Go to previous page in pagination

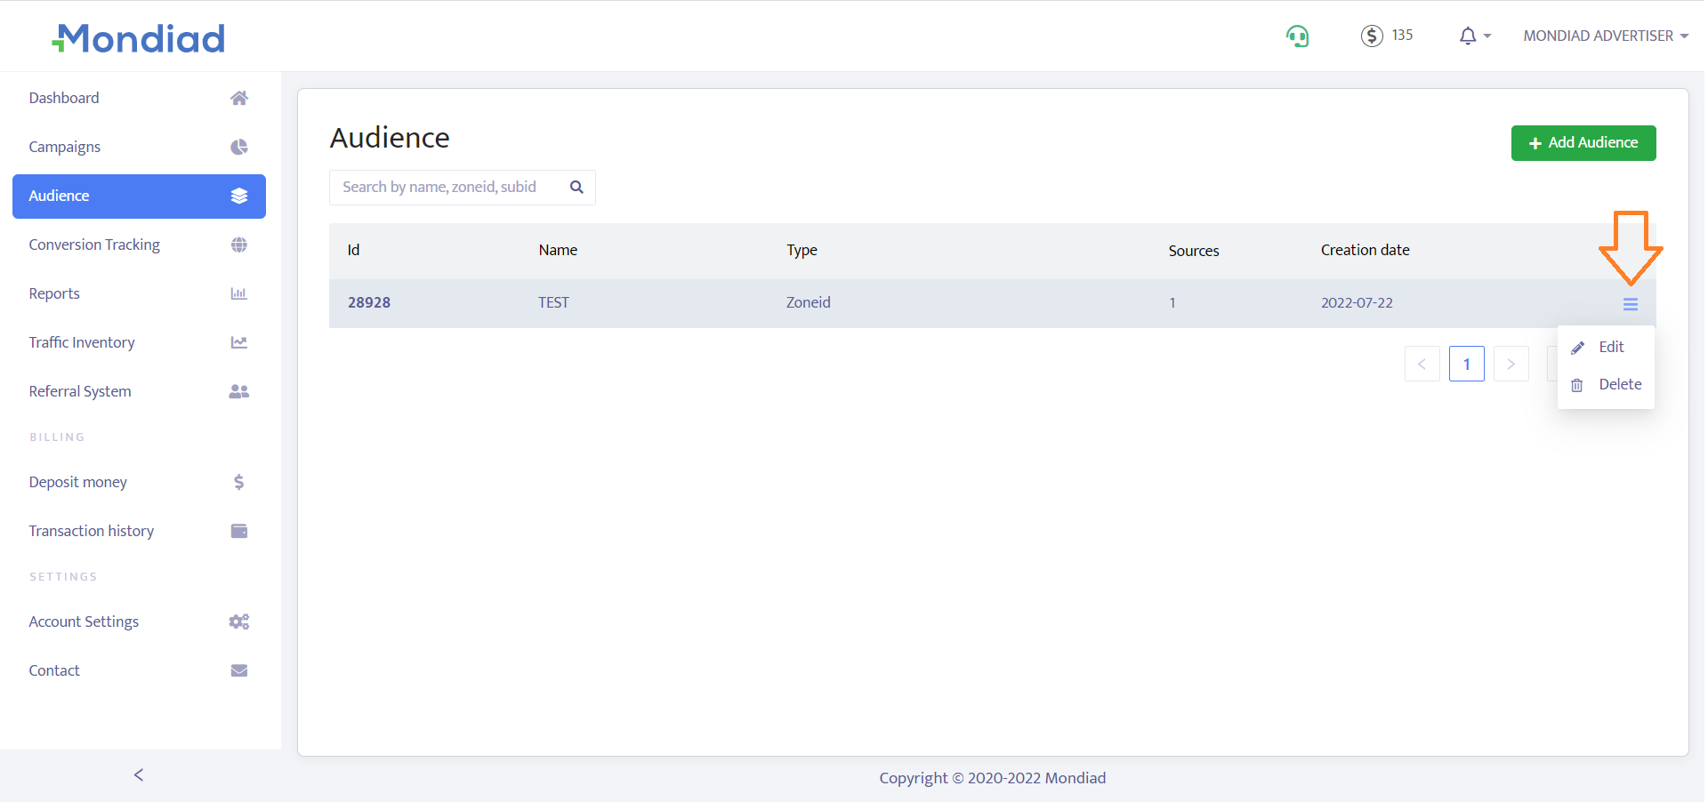1422,364
